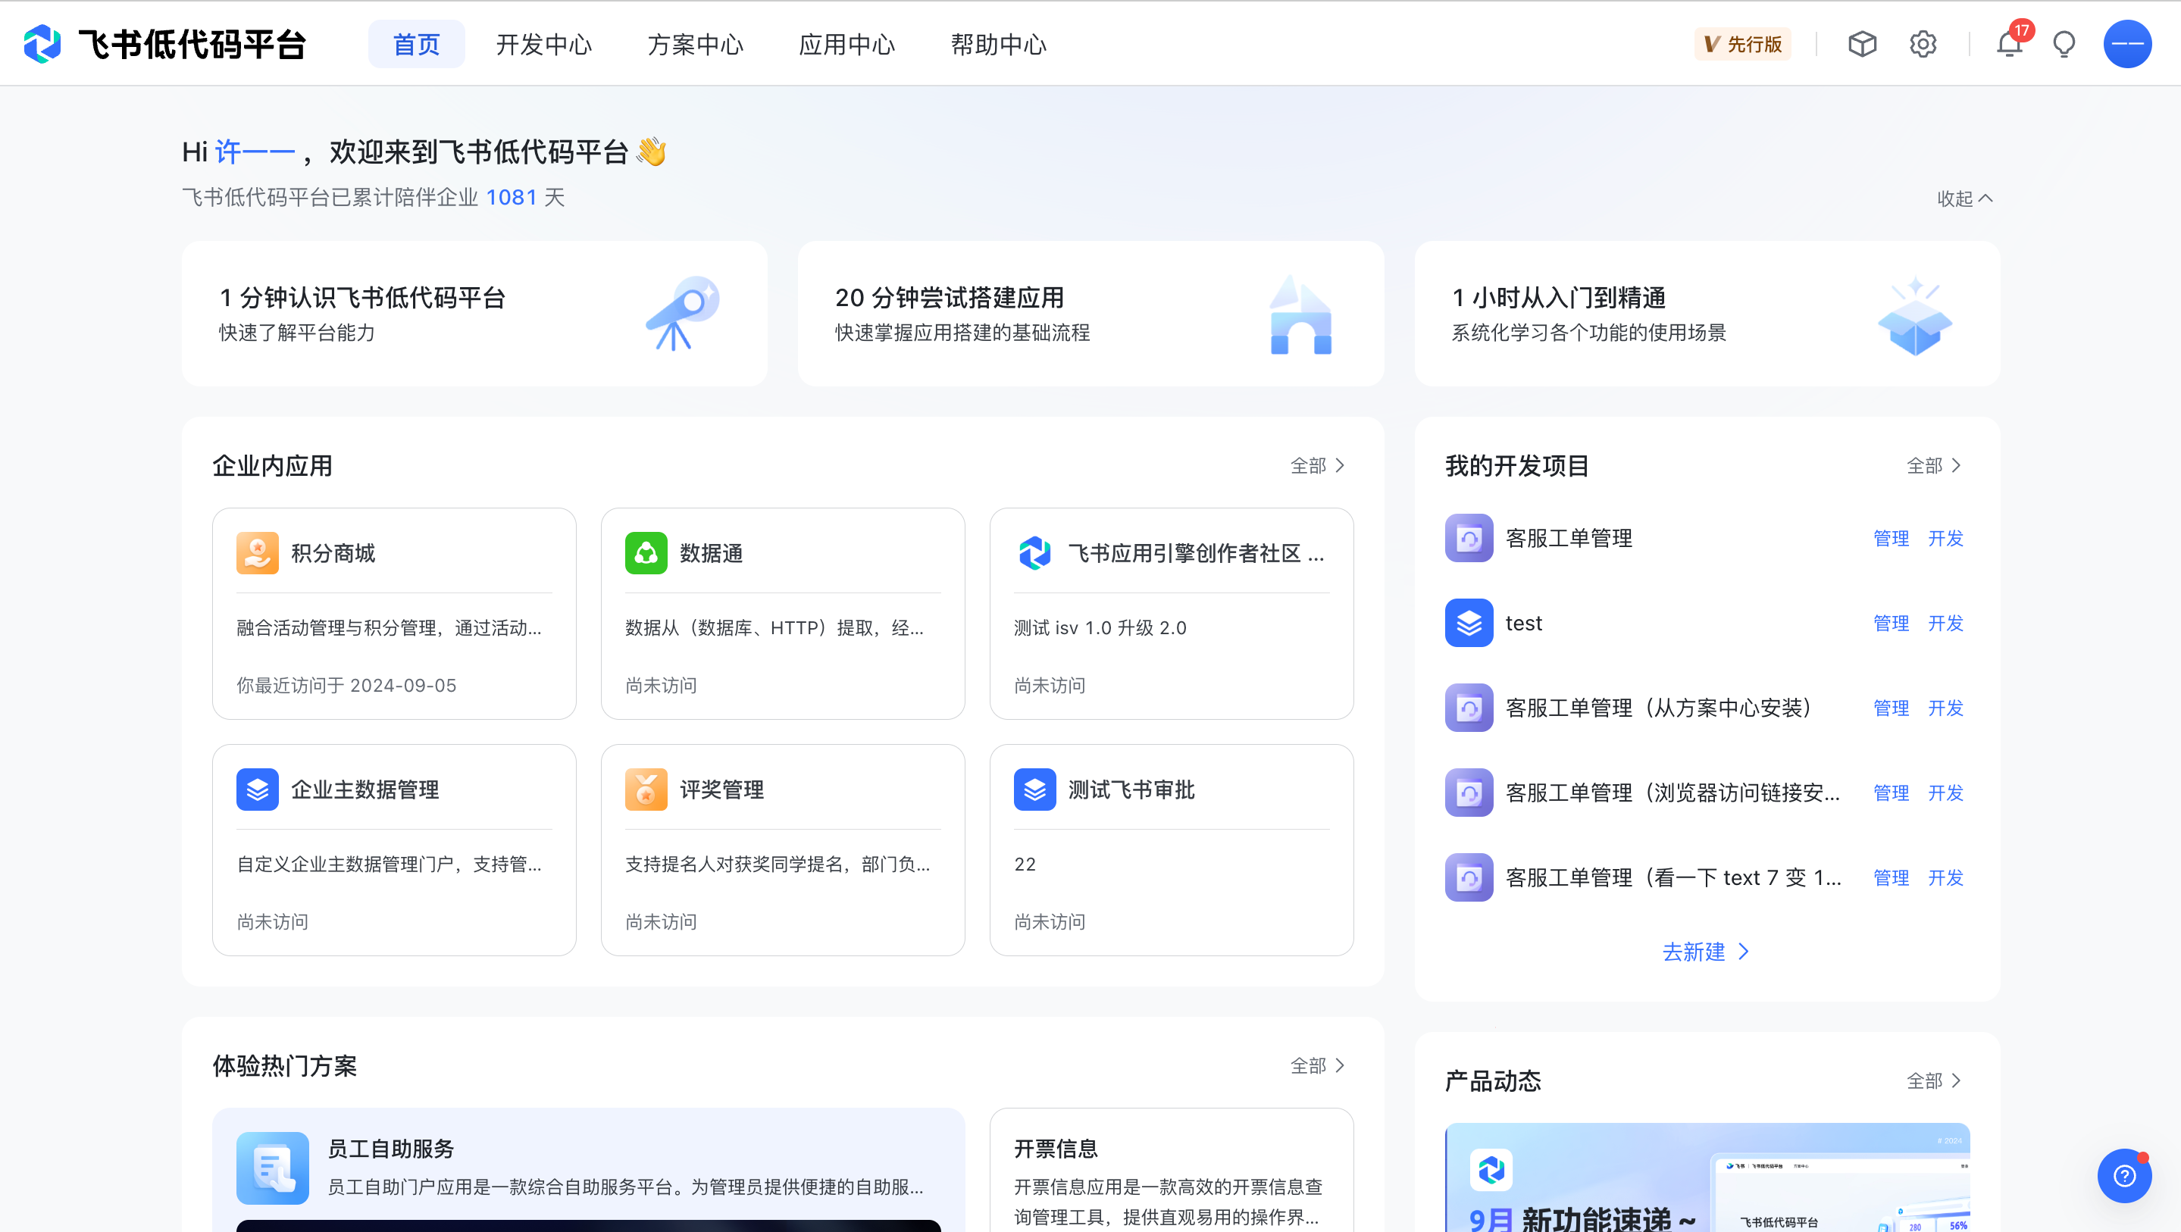The width and height of the screenshot is (2181, 1232).
Task: Open the 20 分钟尝试搭建应用 card
Action: coord(1090,313)
